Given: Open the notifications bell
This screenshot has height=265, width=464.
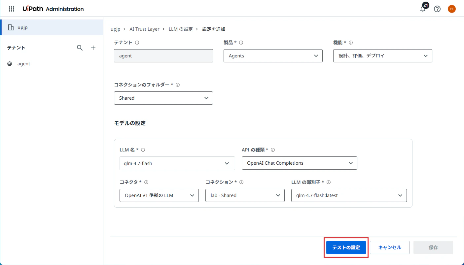Looking at the screenshot, I should (x=423, y=9).
